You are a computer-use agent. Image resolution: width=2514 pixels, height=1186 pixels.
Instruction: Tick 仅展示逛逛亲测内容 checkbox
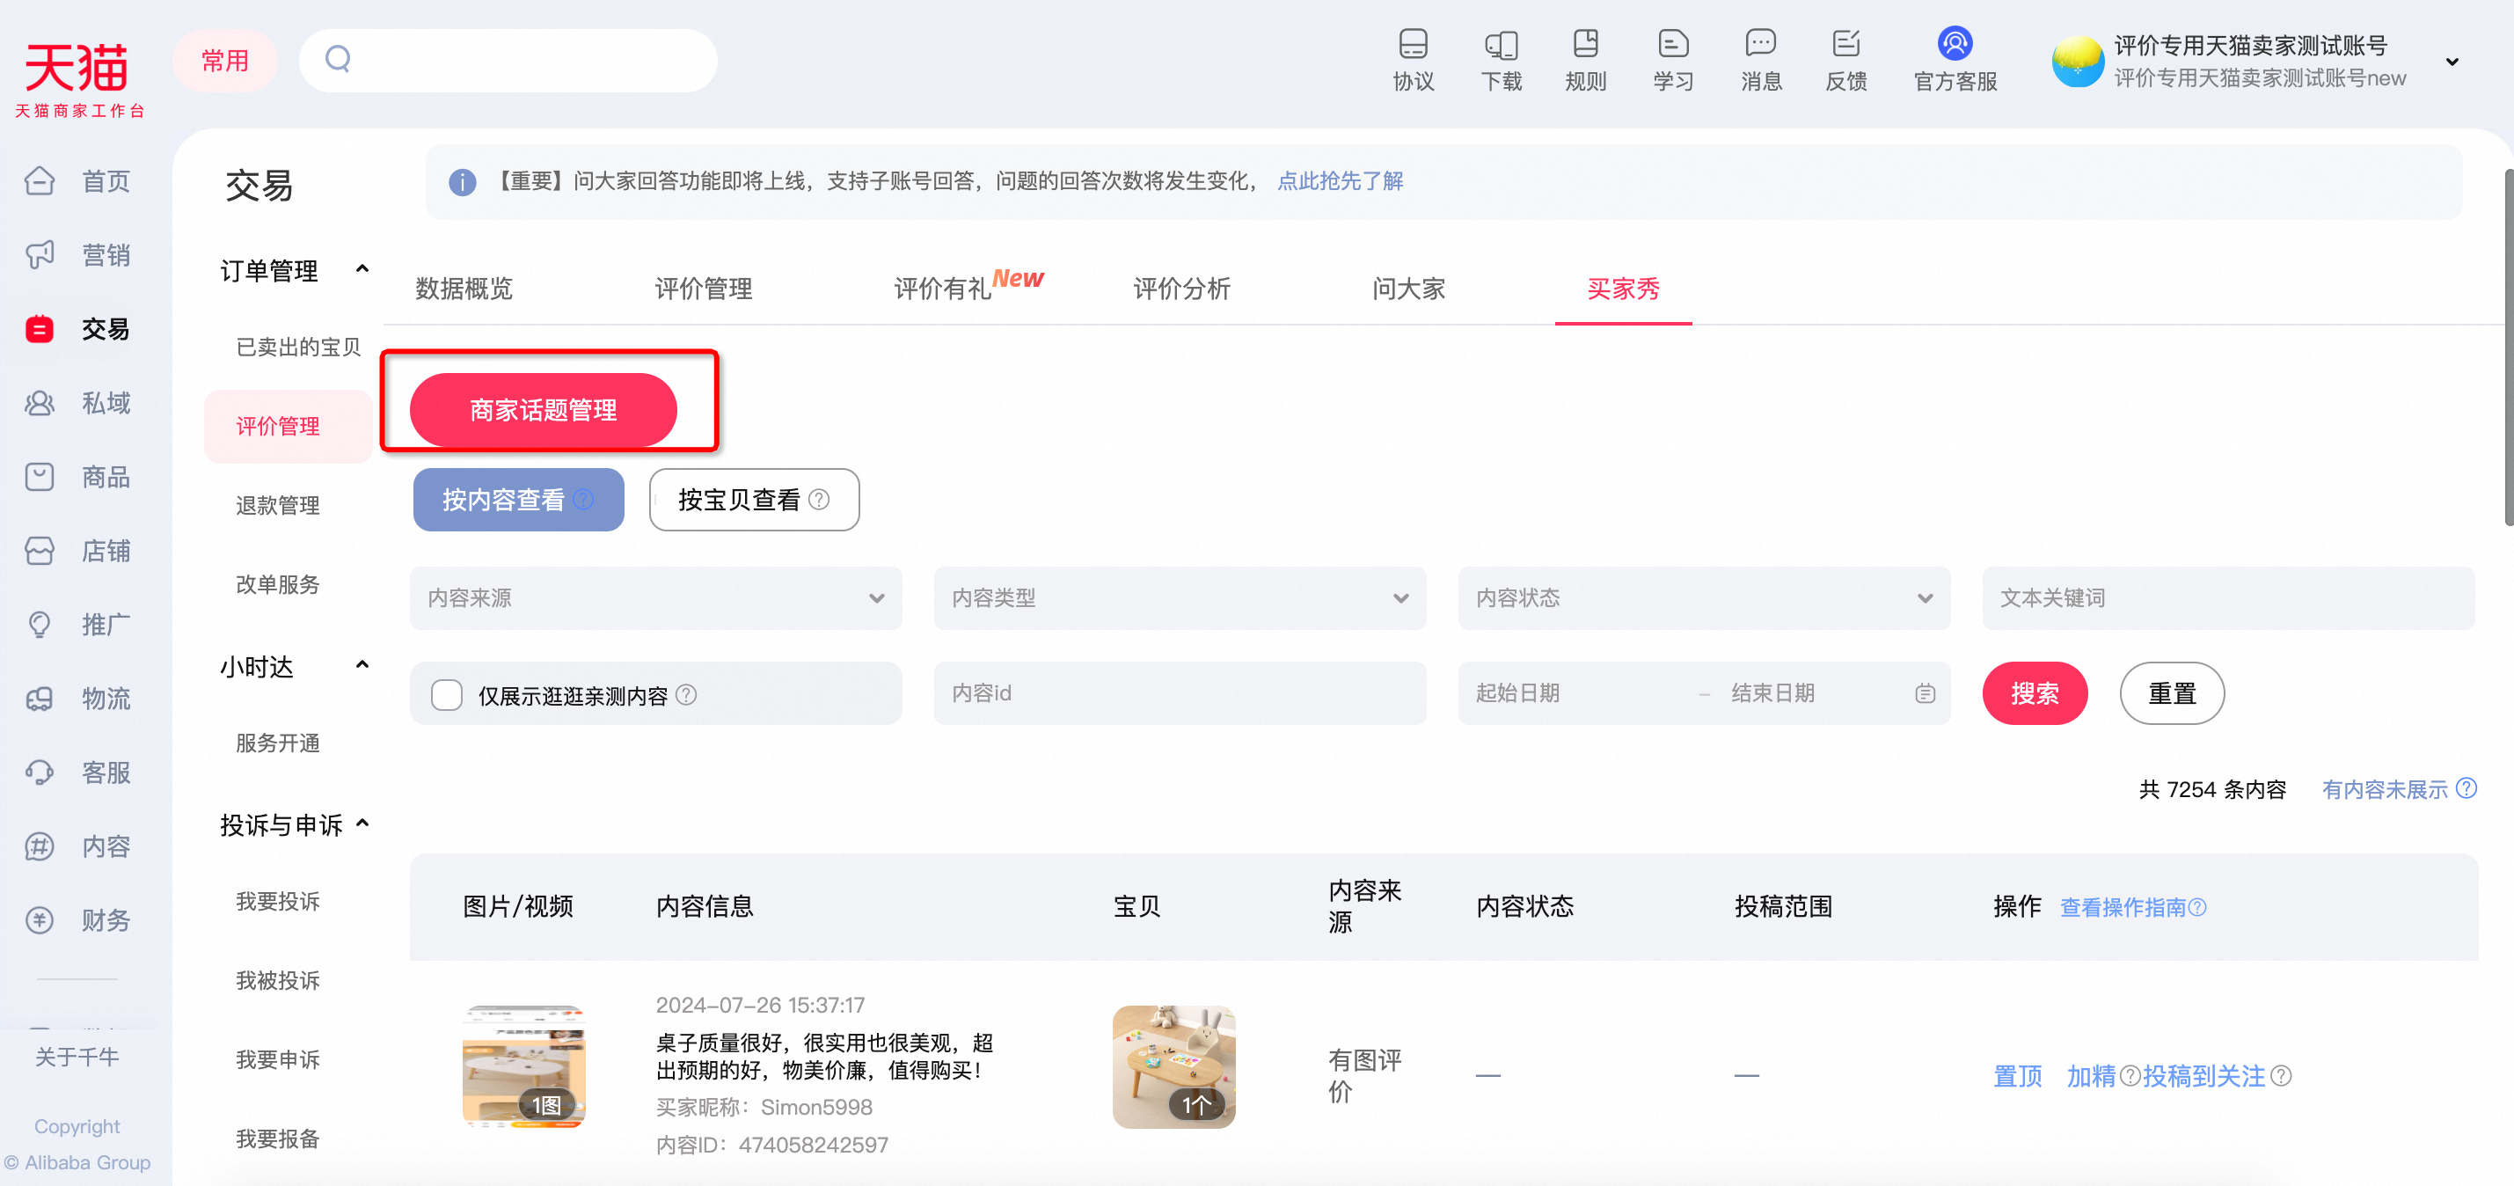tap(446, 694)
